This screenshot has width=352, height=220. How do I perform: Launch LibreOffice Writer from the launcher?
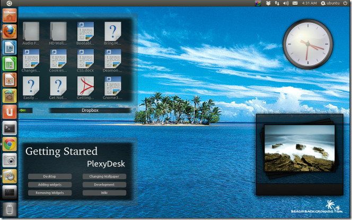pos(10,48)
